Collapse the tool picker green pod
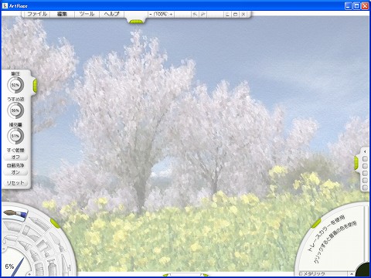This screenshot has width=371, height=278. point(55,223)
